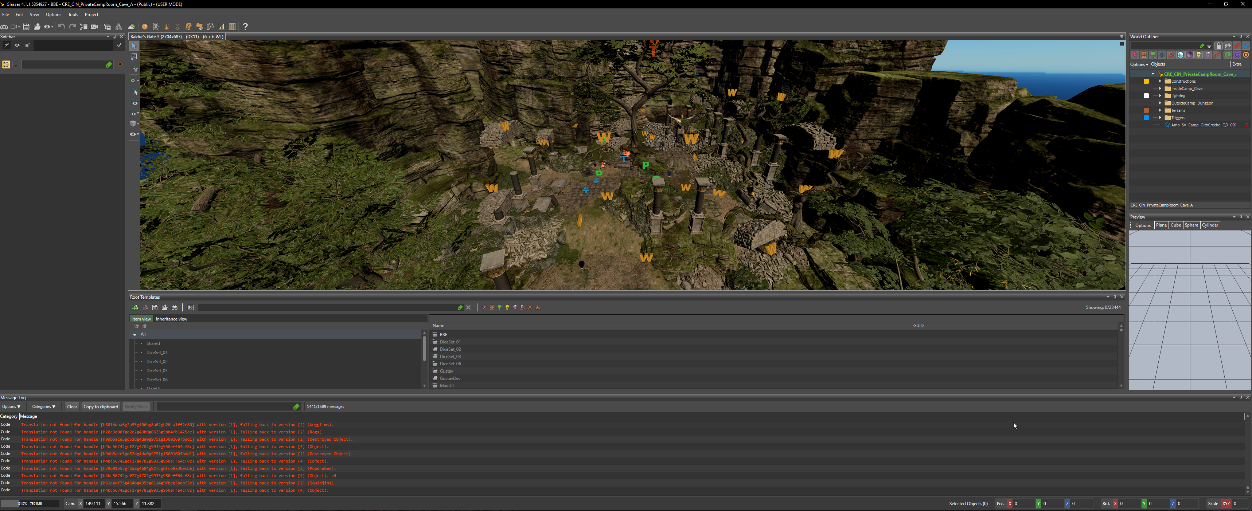This screenshot has width=1252, height=511.
Task: Click the binoculars find icon in Root Templates
Action: click(x=175, y=307)
